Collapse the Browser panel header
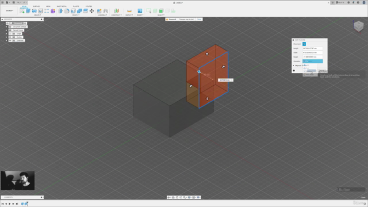 click(x=2, y=19)
